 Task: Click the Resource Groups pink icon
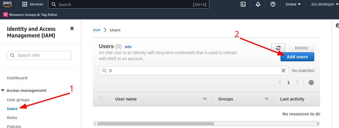5,15
